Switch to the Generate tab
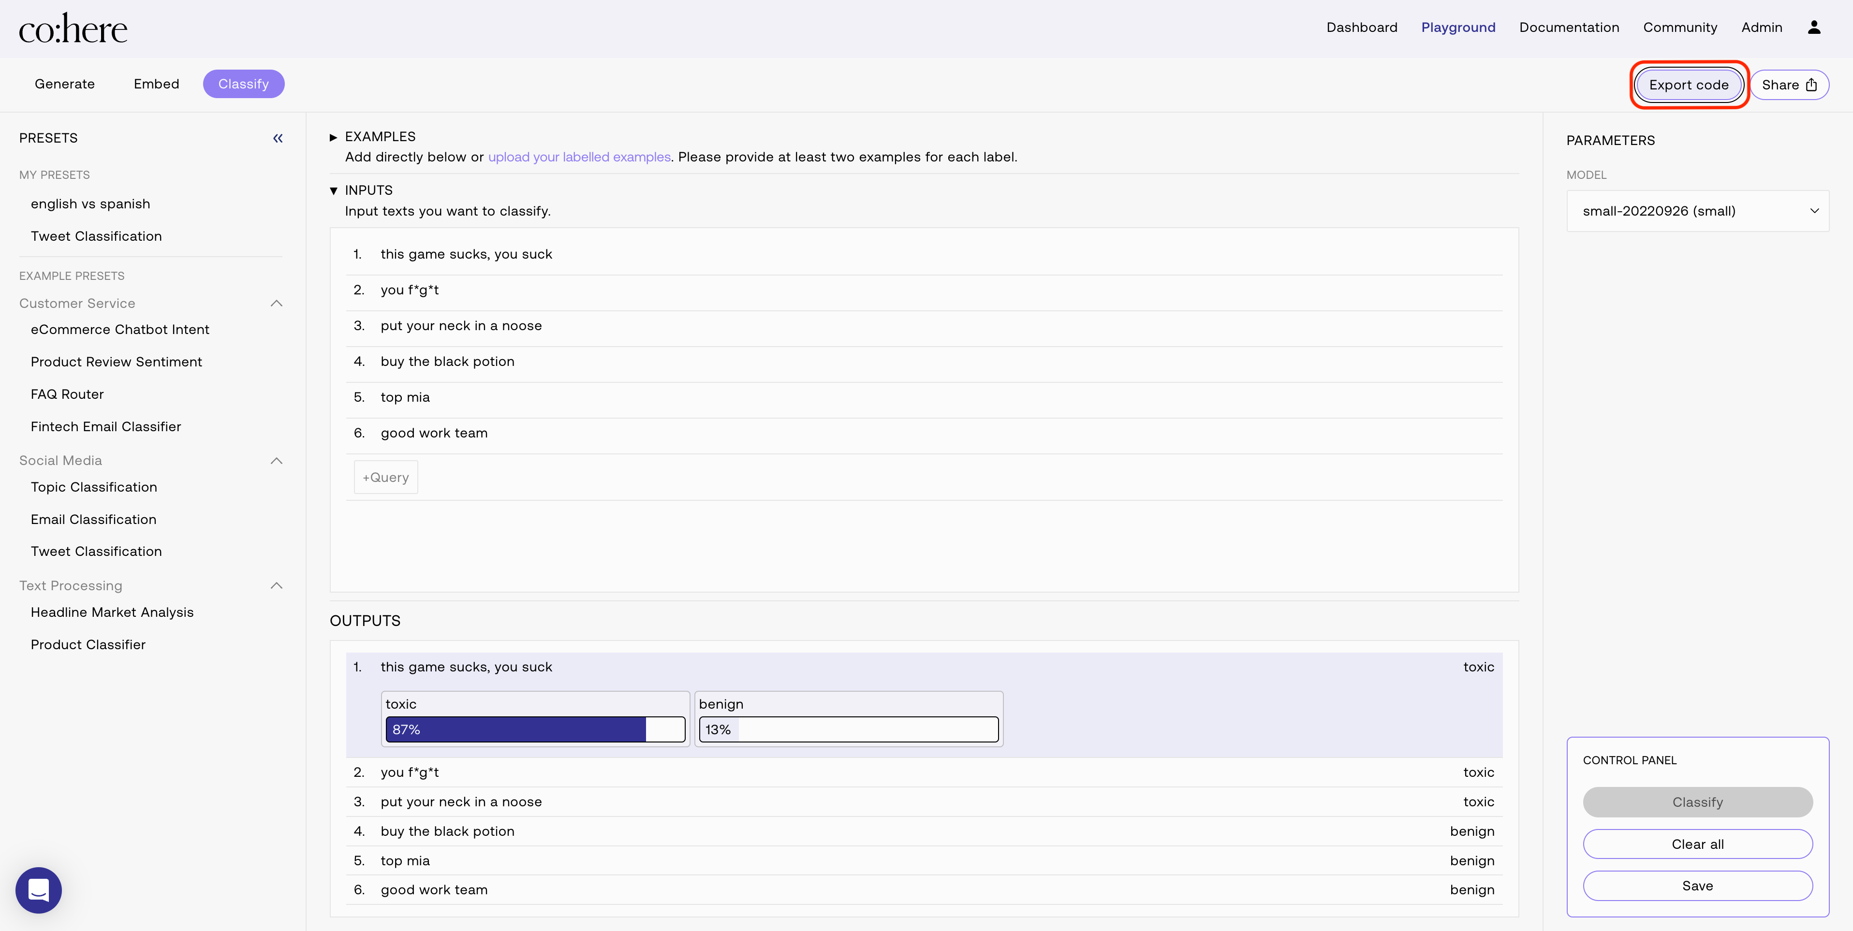1853x931 pixels. pyautogui.click(x=65, y=84)
